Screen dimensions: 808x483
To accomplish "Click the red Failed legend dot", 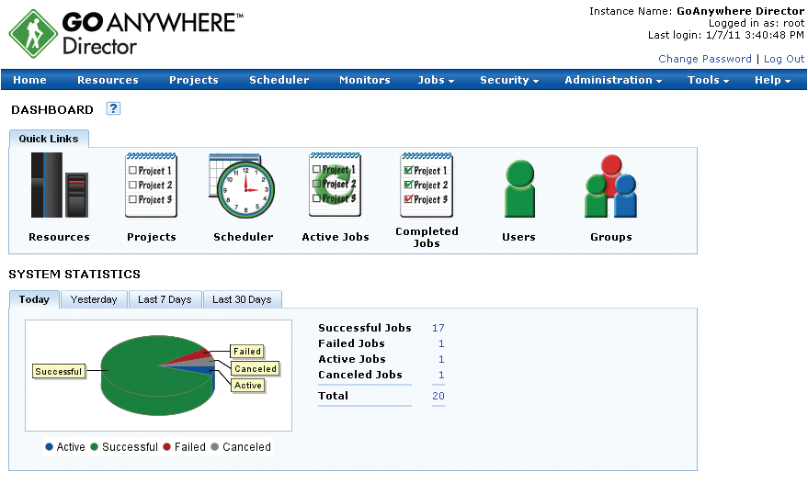I will (167, 447).
